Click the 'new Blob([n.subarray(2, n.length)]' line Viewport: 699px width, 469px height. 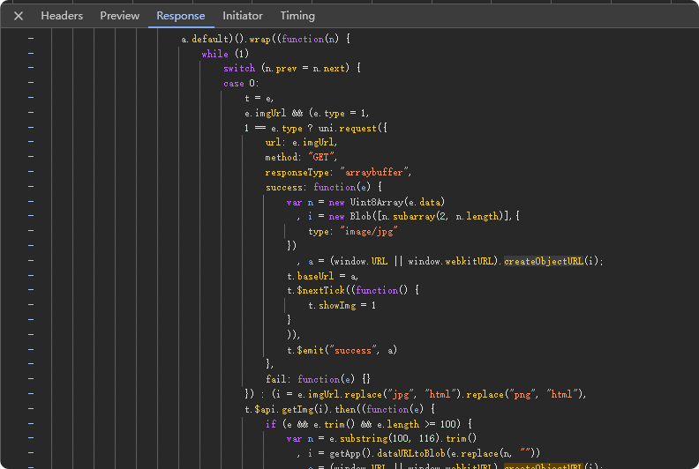(408, 217)
